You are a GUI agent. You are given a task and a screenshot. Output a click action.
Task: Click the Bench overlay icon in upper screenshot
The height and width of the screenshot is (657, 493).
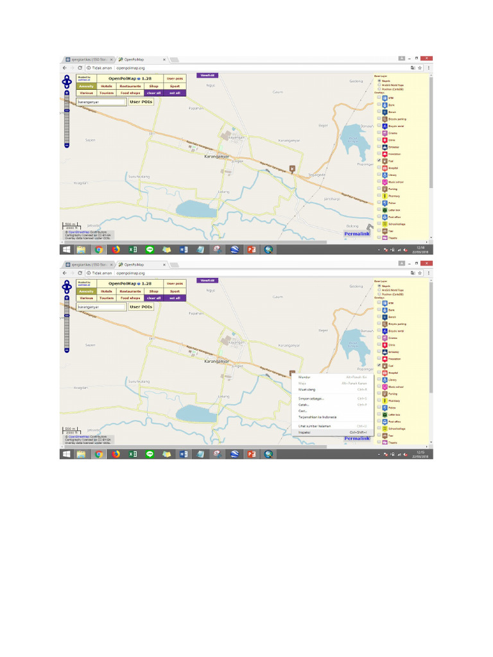(385, 112)
